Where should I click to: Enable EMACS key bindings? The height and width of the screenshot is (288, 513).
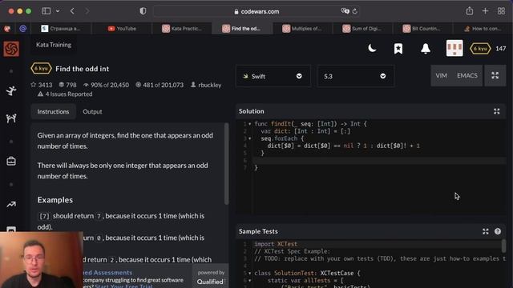467,76
